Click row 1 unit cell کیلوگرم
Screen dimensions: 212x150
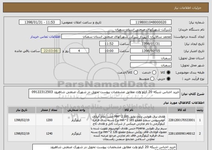(x=76, y=120)
